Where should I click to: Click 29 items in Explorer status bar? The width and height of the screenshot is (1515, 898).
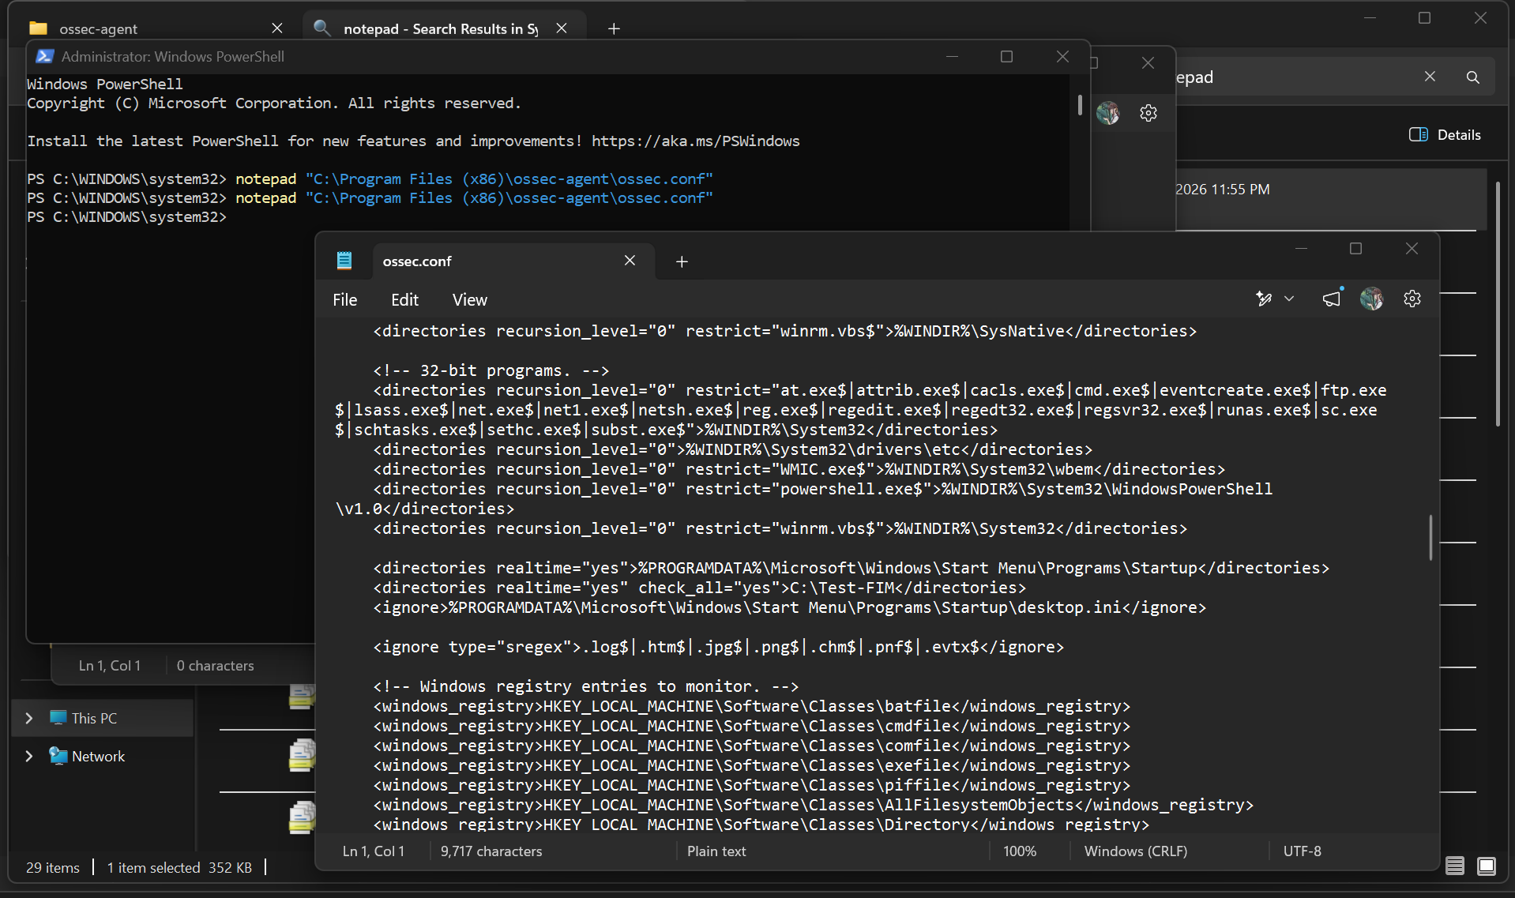click(53, 867)
